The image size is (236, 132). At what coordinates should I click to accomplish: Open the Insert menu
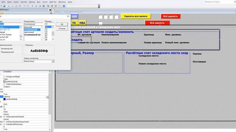16,2
